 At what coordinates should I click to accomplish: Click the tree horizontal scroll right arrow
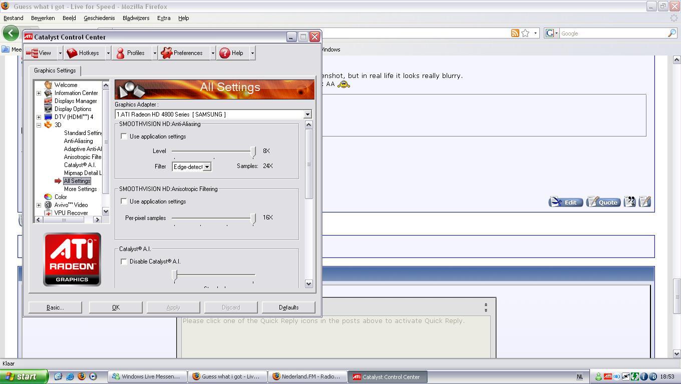tap(98, 220)
